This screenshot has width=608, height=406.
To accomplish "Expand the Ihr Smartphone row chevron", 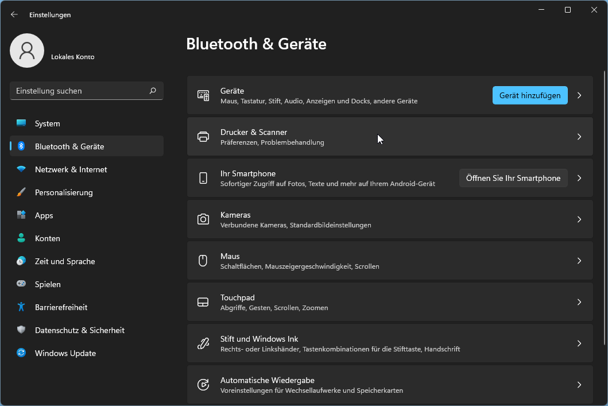I will point(579,178).
